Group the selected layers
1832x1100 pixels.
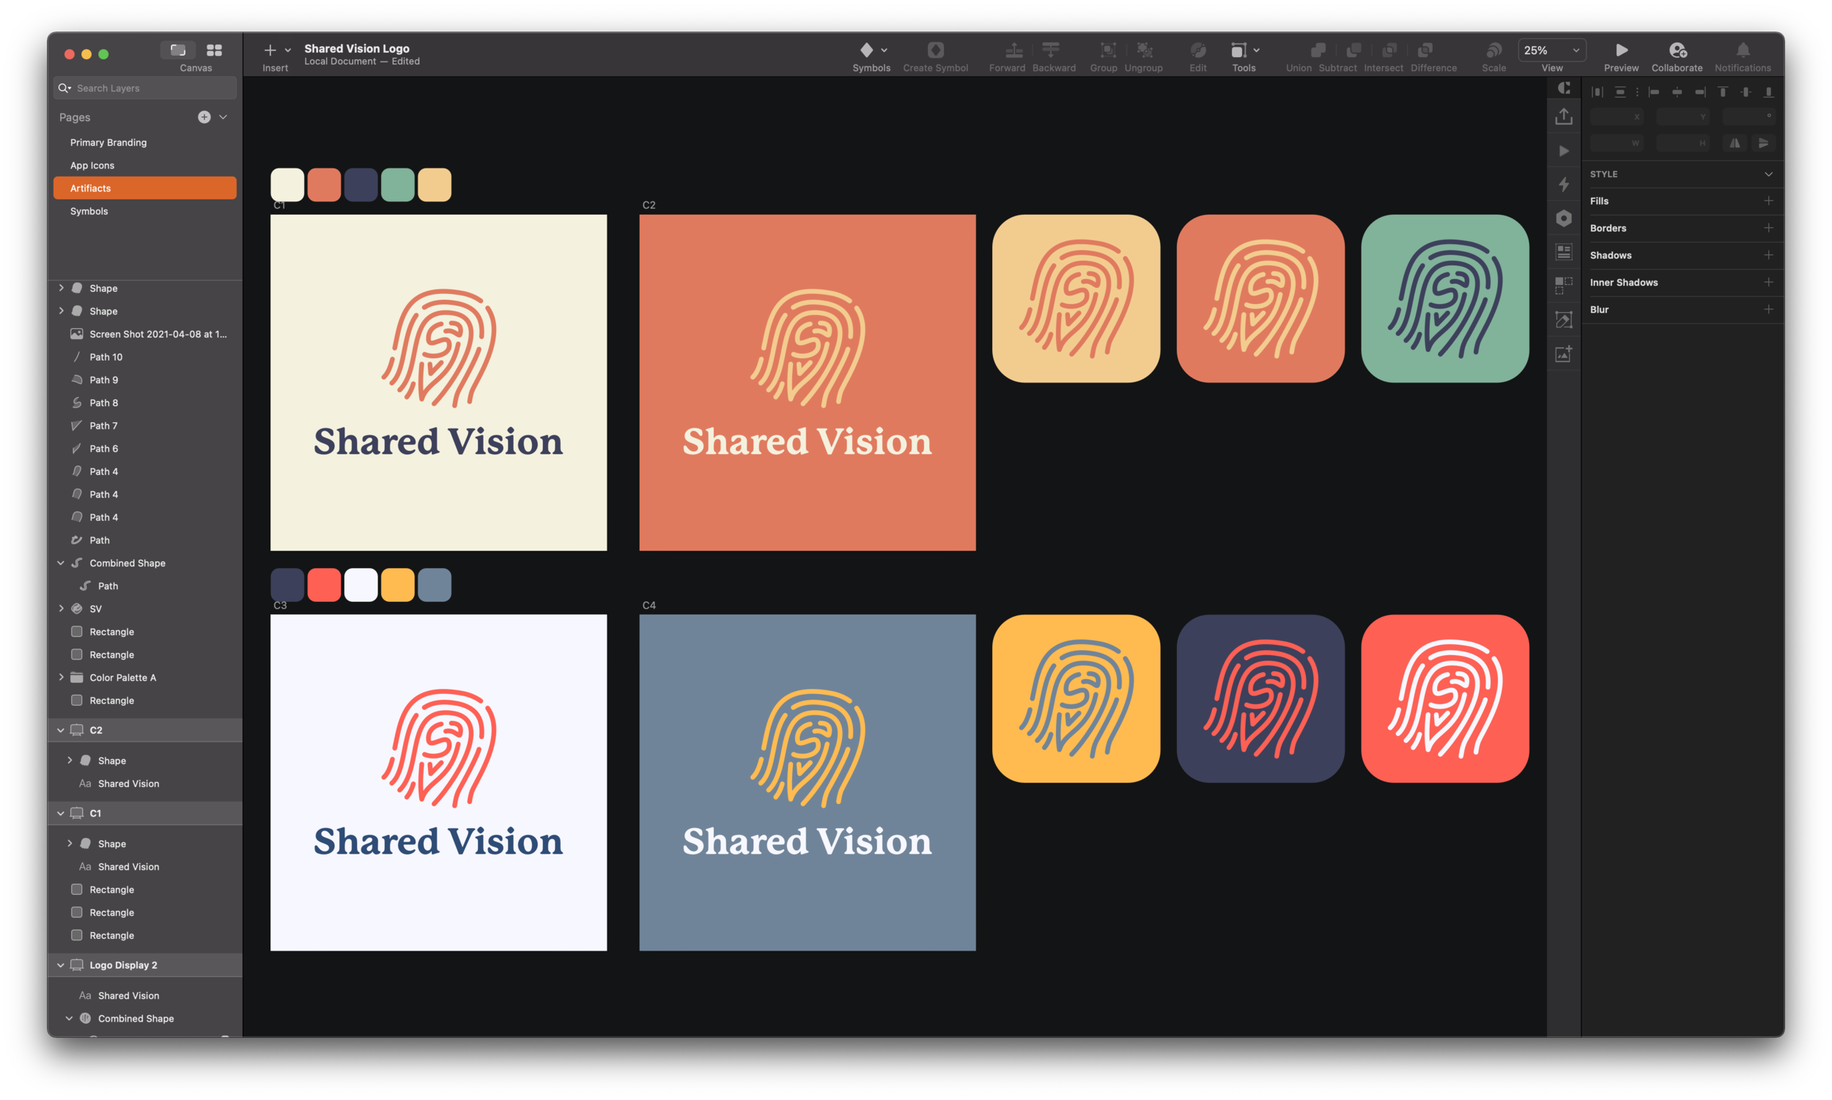(x=1107, y=51)
